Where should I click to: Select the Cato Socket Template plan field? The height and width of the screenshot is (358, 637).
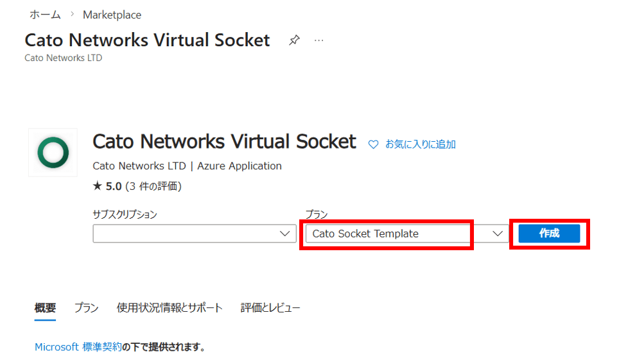click(x=387, y=234)
